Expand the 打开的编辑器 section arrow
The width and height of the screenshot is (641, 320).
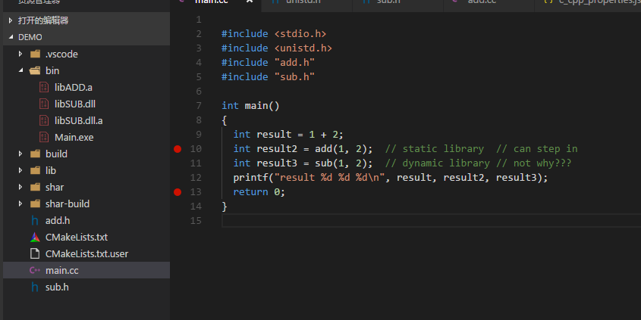pyautogui.click(x=11, y=20)
